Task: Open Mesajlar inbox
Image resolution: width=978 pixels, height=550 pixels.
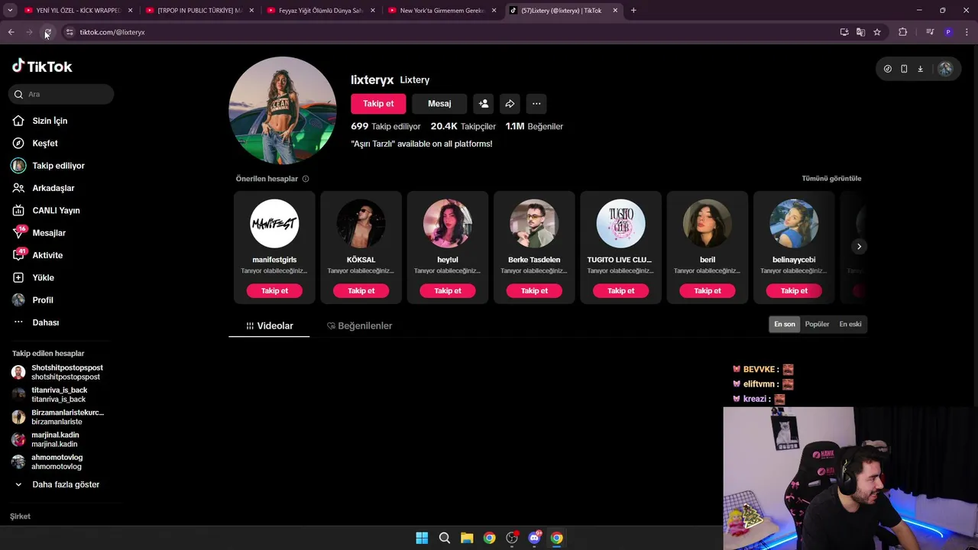Action: point(39,233)
